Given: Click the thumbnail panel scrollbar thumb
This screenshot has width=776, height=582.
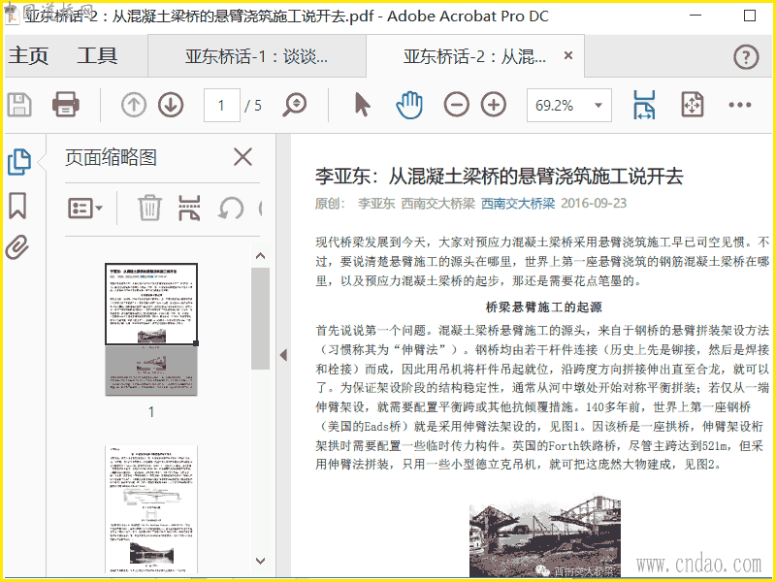Looking at the screenshot, I should (x=260, y=318).
